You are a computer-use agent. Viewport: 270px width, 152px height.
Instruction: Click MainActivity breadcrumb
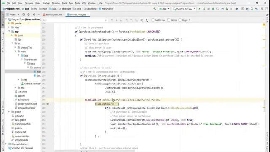tap(106, 9)
